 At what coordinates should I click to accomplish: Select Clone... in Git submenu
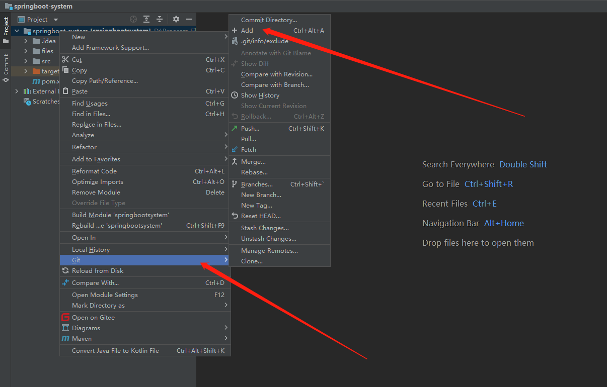tap(280, 261)
